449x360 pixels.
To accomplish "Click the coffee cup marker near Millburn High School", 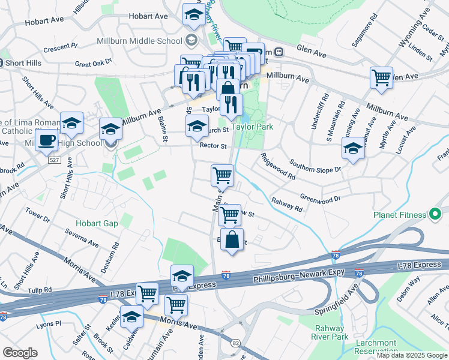I will tap(47, 142).
